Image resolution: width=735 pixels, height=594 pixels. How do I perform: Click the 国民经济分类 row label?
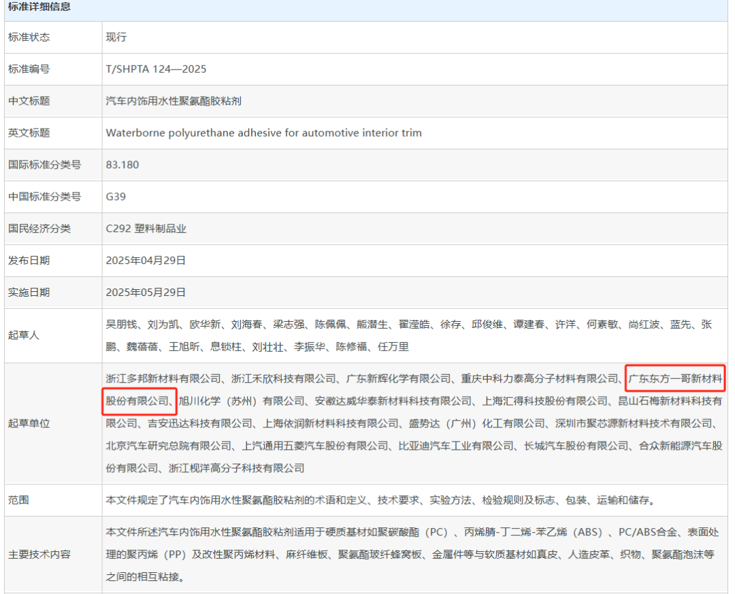pos(39,229)
